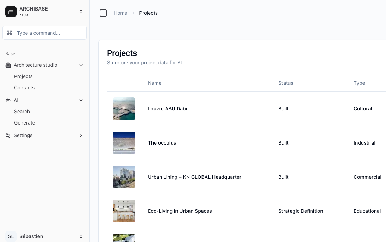Click the Architecture studio building icon

(x=8, y=65)
